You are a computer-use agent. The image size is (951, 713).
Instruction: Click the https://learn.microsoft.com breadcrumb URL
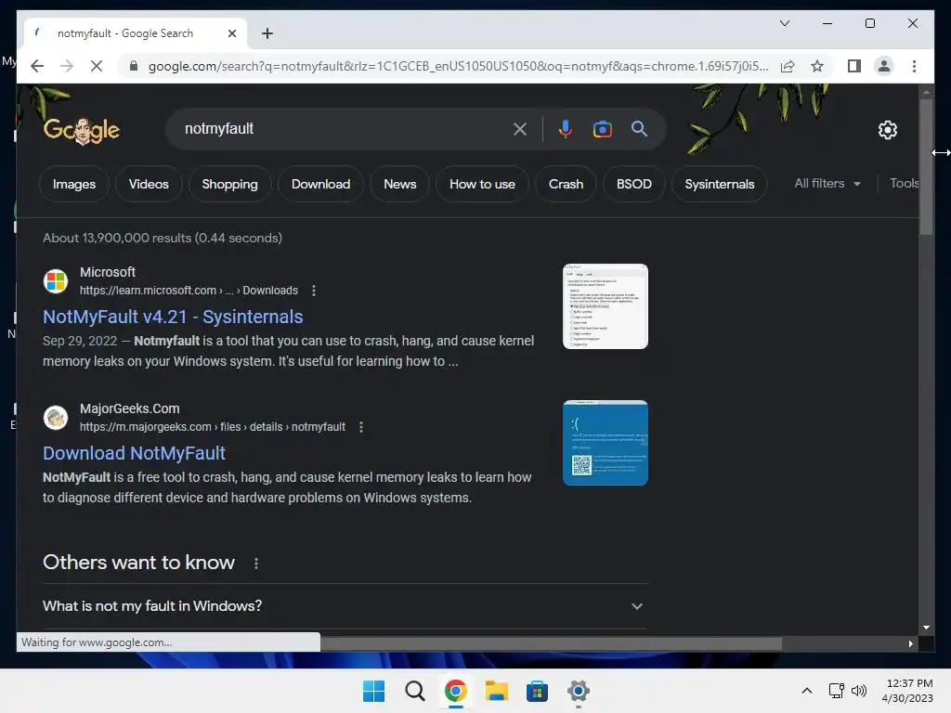(x=189, y=291)
